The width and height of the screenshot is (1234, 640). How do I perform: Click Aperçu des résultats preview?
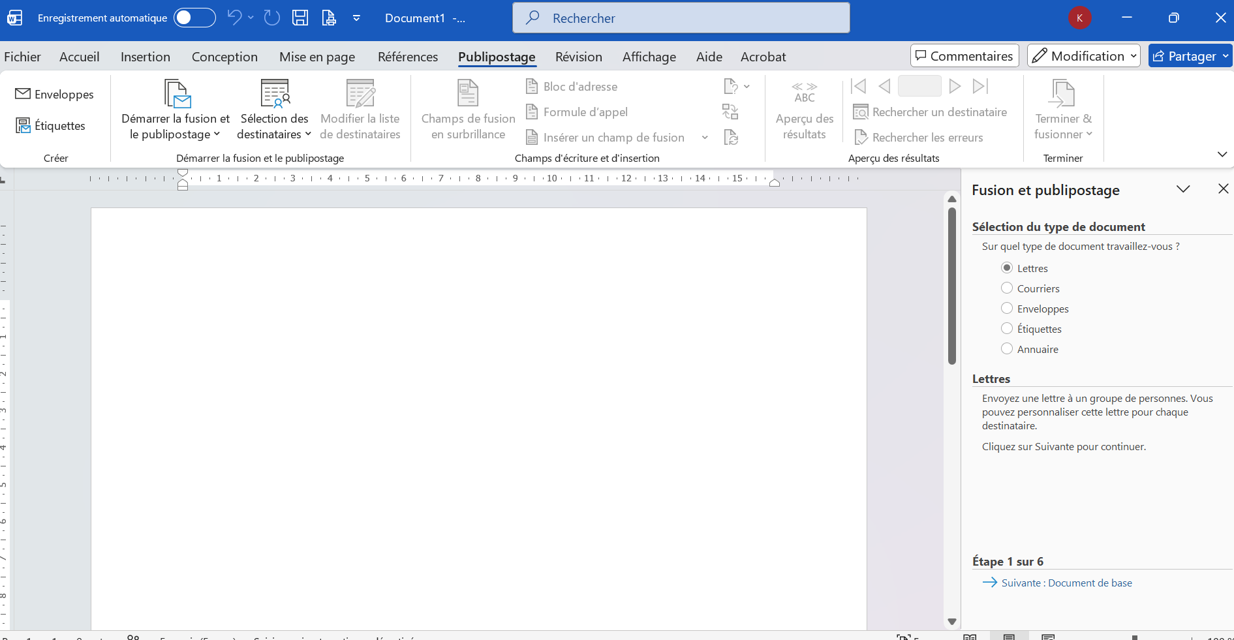[x=805, y=110]
